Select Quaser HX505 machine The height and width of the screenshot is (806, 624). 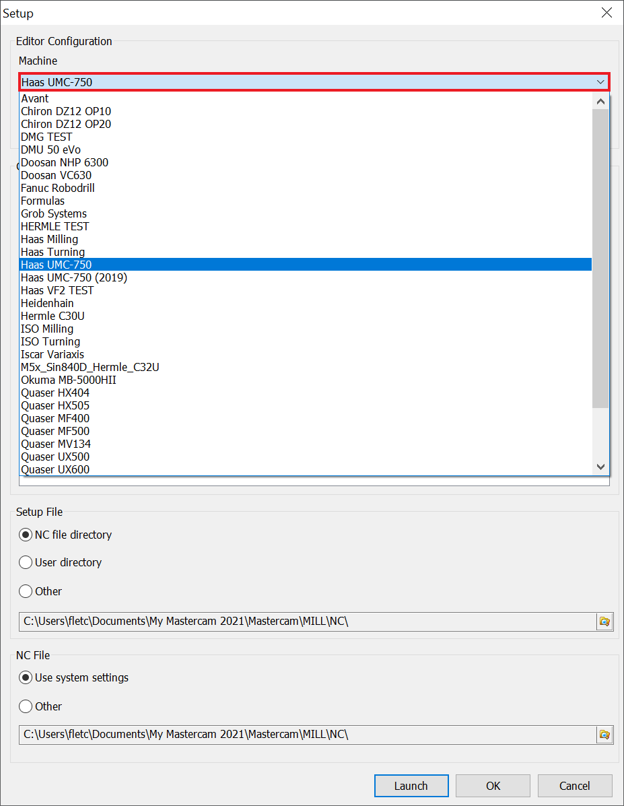(306, 405)
